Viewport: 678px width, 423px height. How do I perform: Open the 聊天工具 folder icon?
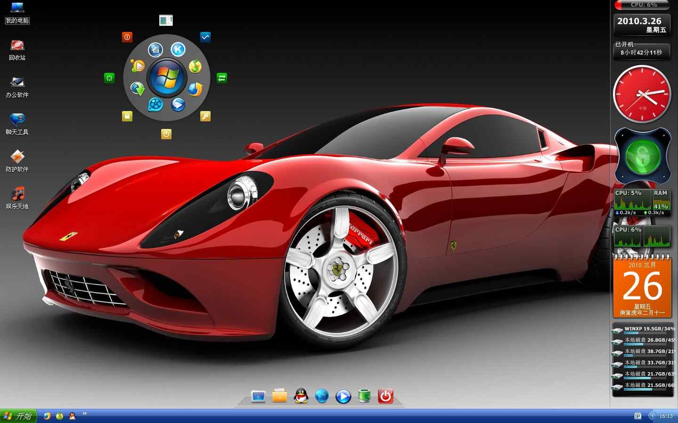click(x=17, y=124)
